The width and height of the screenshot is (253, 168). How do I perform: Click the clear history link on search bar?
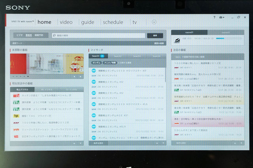pyautogui.click(x=159, y=43)
